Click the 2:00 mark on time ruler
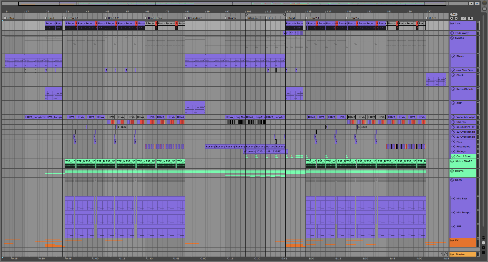488x262 pixels. (x=203, y=258)
